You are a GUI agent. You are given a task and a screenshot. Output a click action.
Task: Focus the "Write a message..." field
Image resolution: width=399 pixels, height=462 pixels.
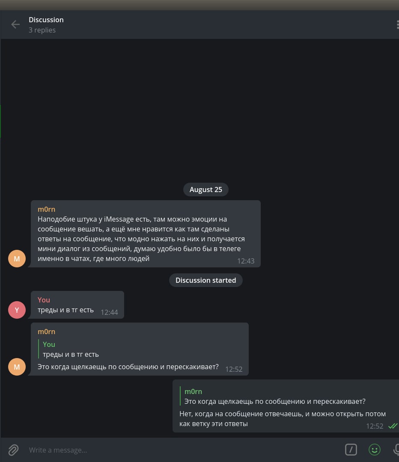tap(171, 450)
